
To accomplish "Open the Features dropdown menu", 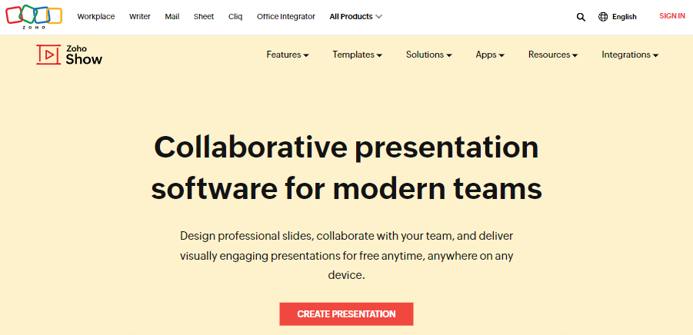I will 287,55.
